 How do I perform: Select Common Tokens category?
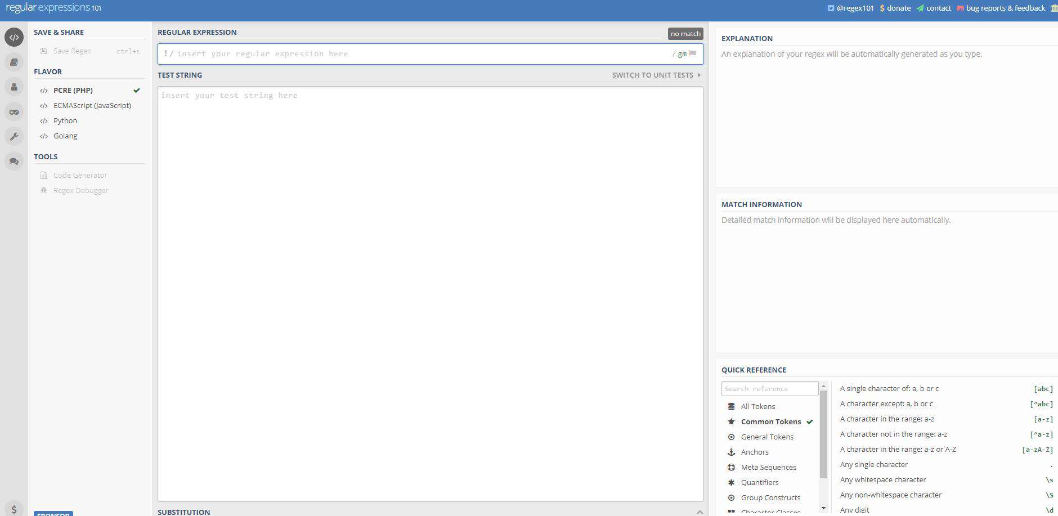[770, 421]
